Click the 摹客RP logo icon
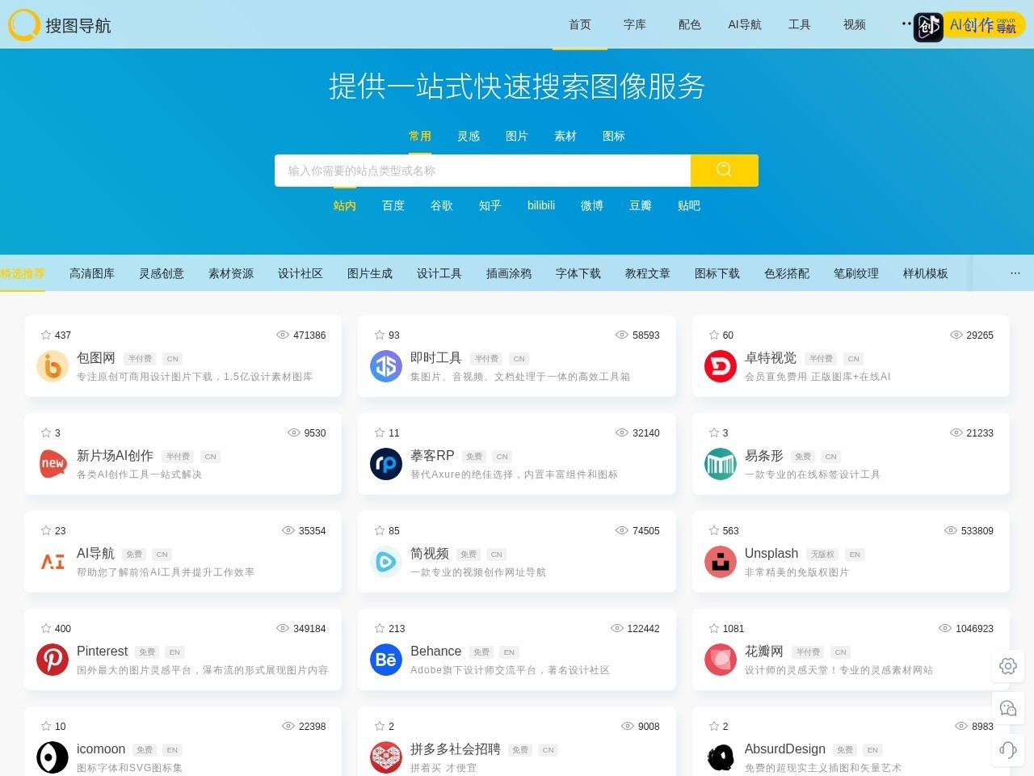 [386, 464]
